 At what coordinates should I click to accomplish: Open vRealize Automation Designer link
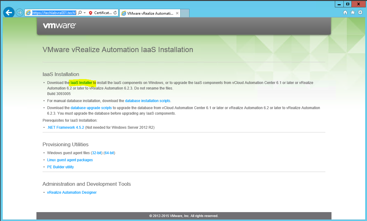coord(72,192)
